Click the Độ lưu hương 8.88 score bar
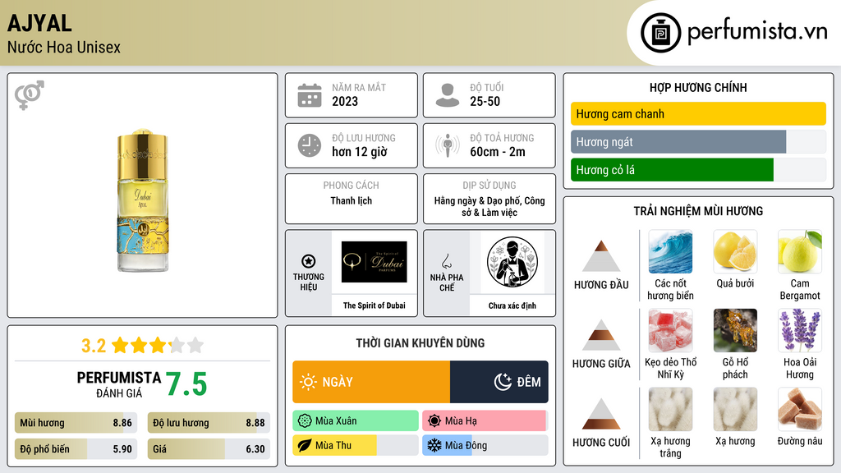Screen dimensions: 841x473 (209, 423)
